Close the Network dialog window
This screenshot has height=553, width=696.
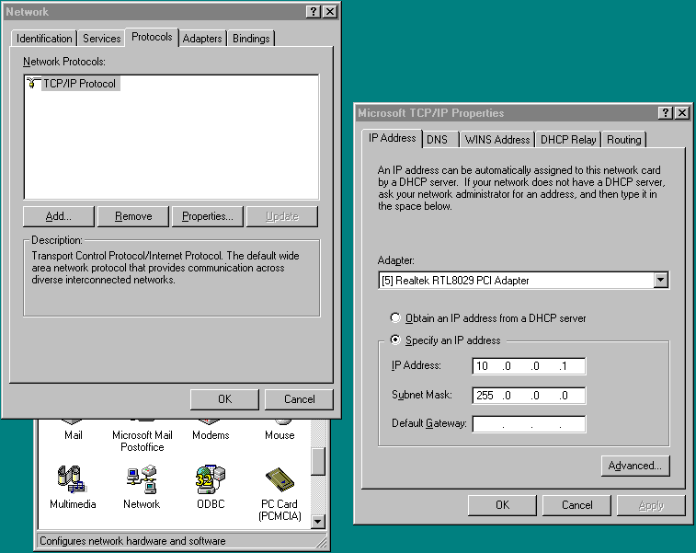(x=330, y=12)
